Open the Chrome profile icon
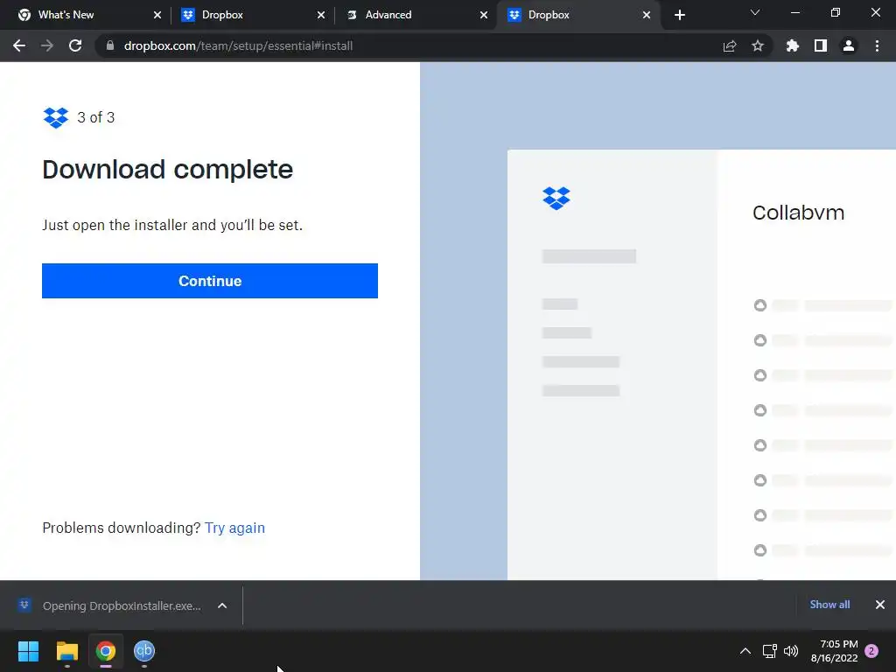 pos(849,45)
